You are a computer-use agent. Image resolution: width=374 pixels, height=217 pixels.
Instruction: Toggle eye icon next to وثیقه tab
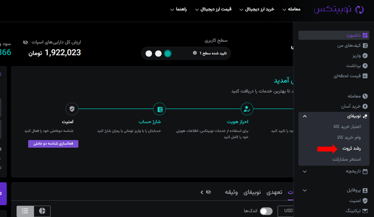pos(209,192)
